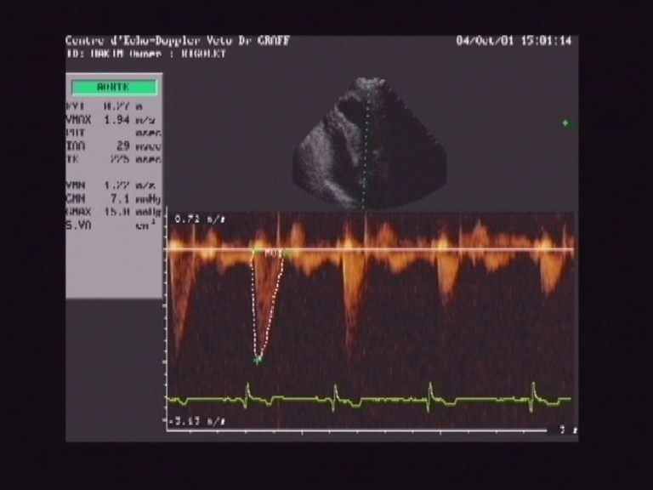Click the green AORTE measurement label
This screenshot has height=490, width=653.
point(114,87)
